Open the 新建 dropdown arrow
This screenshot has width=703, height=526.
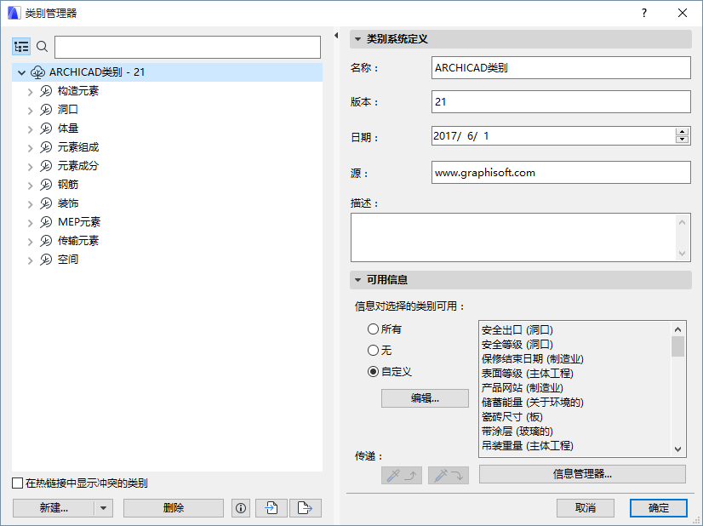[x=101, y=507]
